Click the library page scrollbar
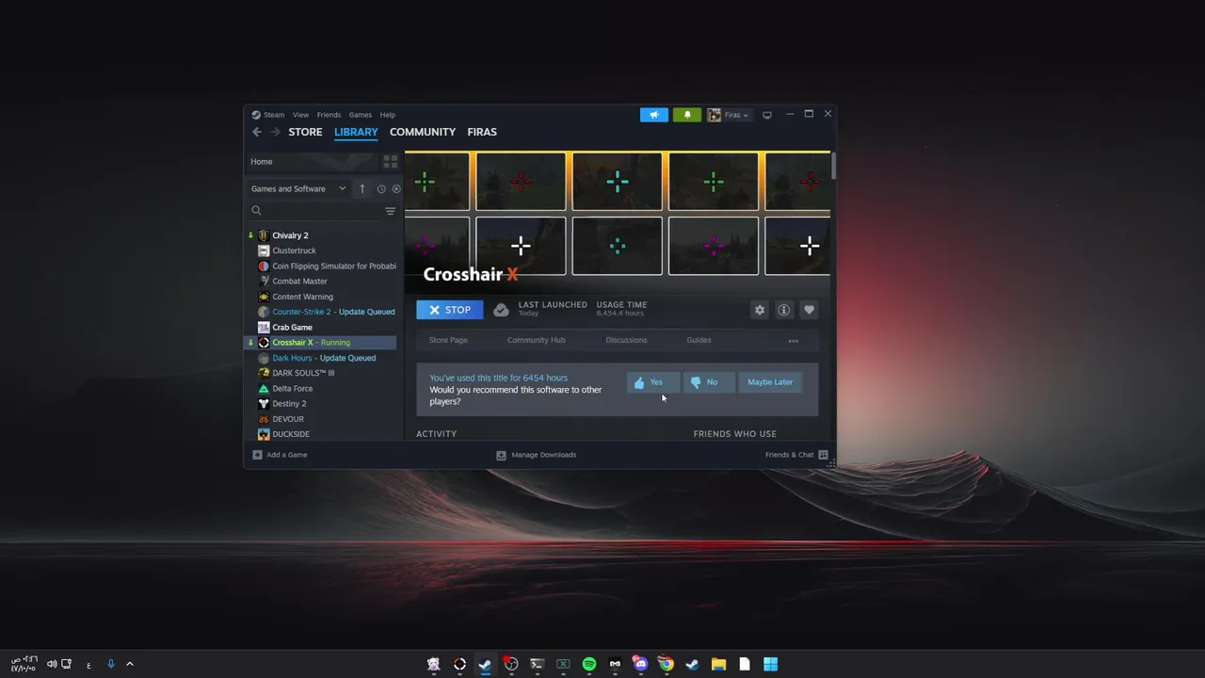Image resolution: width=1205 pixels, height=678 pixels. click(x=834, y=166)
